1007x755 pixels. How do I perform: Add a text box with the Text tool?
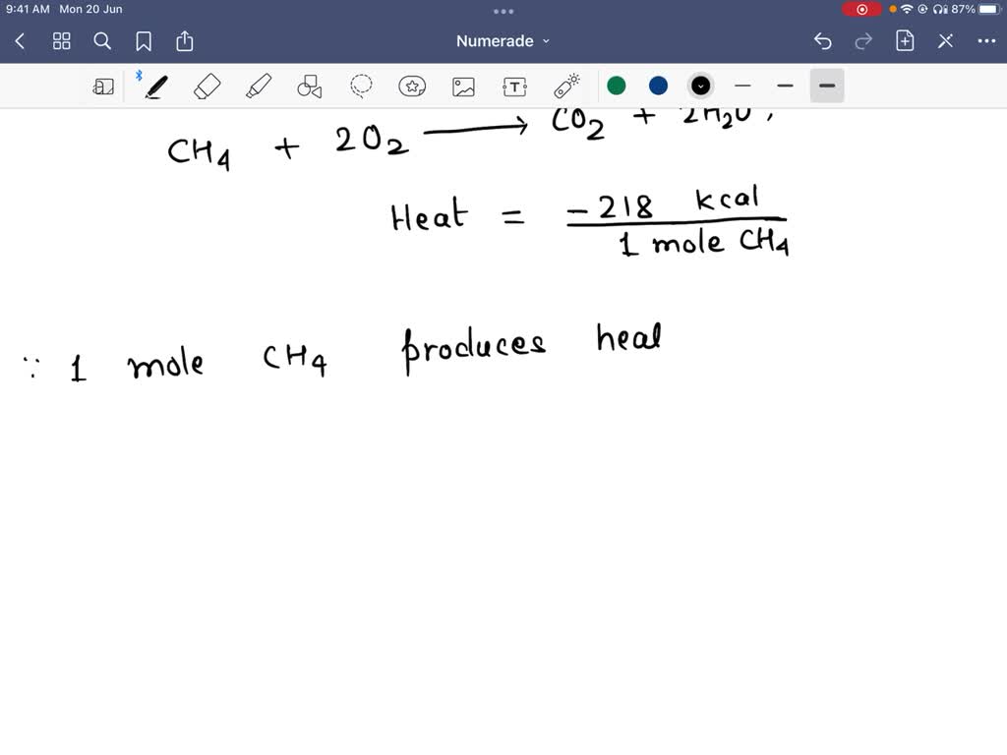(x=514, y=86)
